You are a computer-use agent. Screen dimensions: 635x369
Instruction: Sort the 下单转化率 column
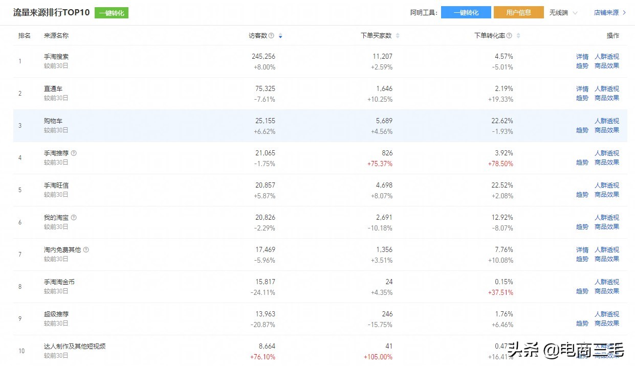[518, 36]
